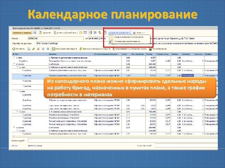Click the blue move up arrow icon

(43, 49)
